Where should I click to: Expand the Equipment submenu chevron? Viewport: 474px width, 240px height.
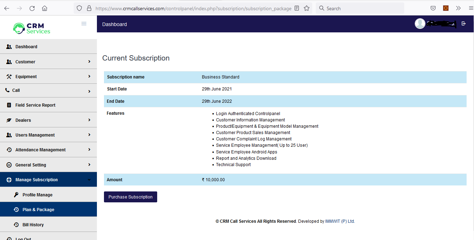[89, 76]
